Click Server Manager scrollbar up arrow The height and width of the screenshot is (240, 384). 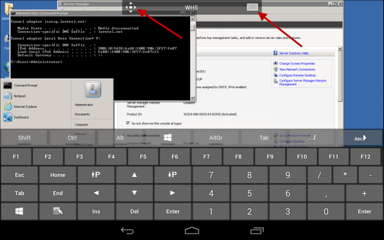[340, 49]
